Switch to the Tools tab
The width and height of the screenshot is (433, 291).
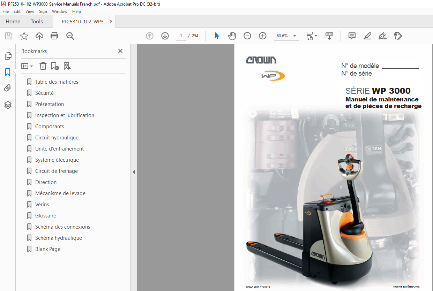37,22
